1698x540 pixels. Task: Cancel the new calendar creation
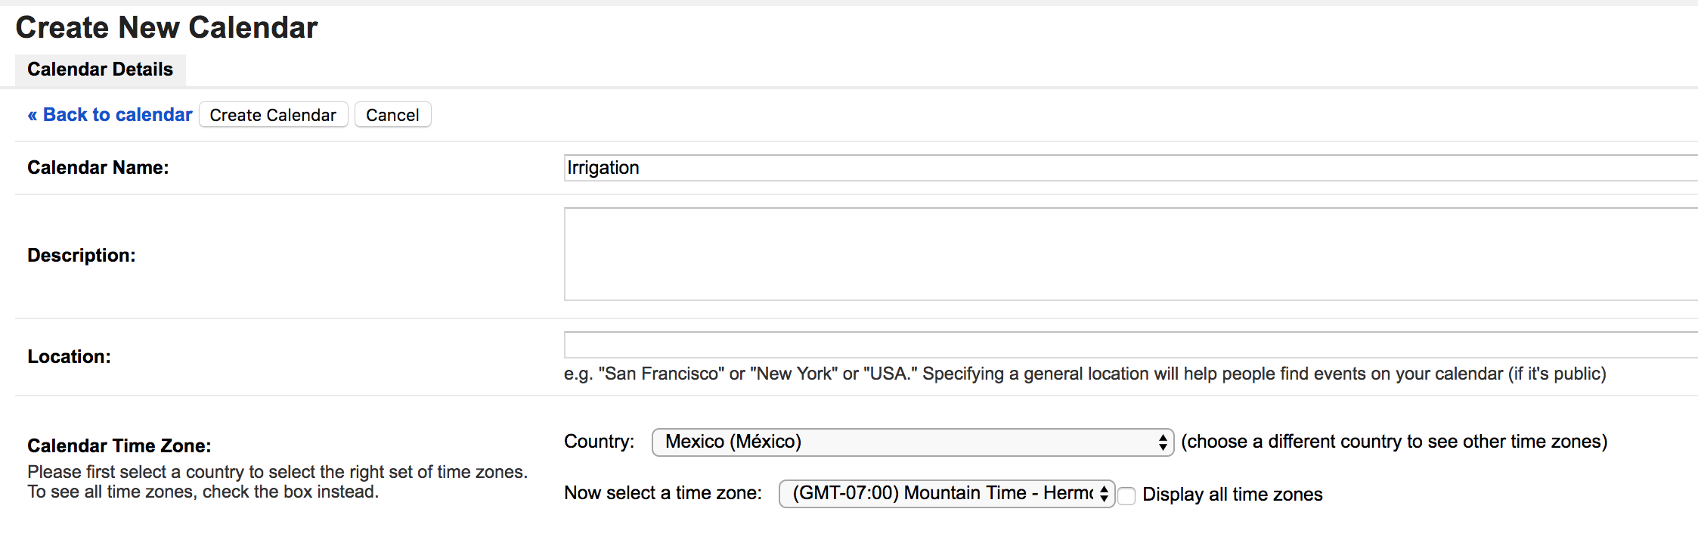[x=392, y=115]
